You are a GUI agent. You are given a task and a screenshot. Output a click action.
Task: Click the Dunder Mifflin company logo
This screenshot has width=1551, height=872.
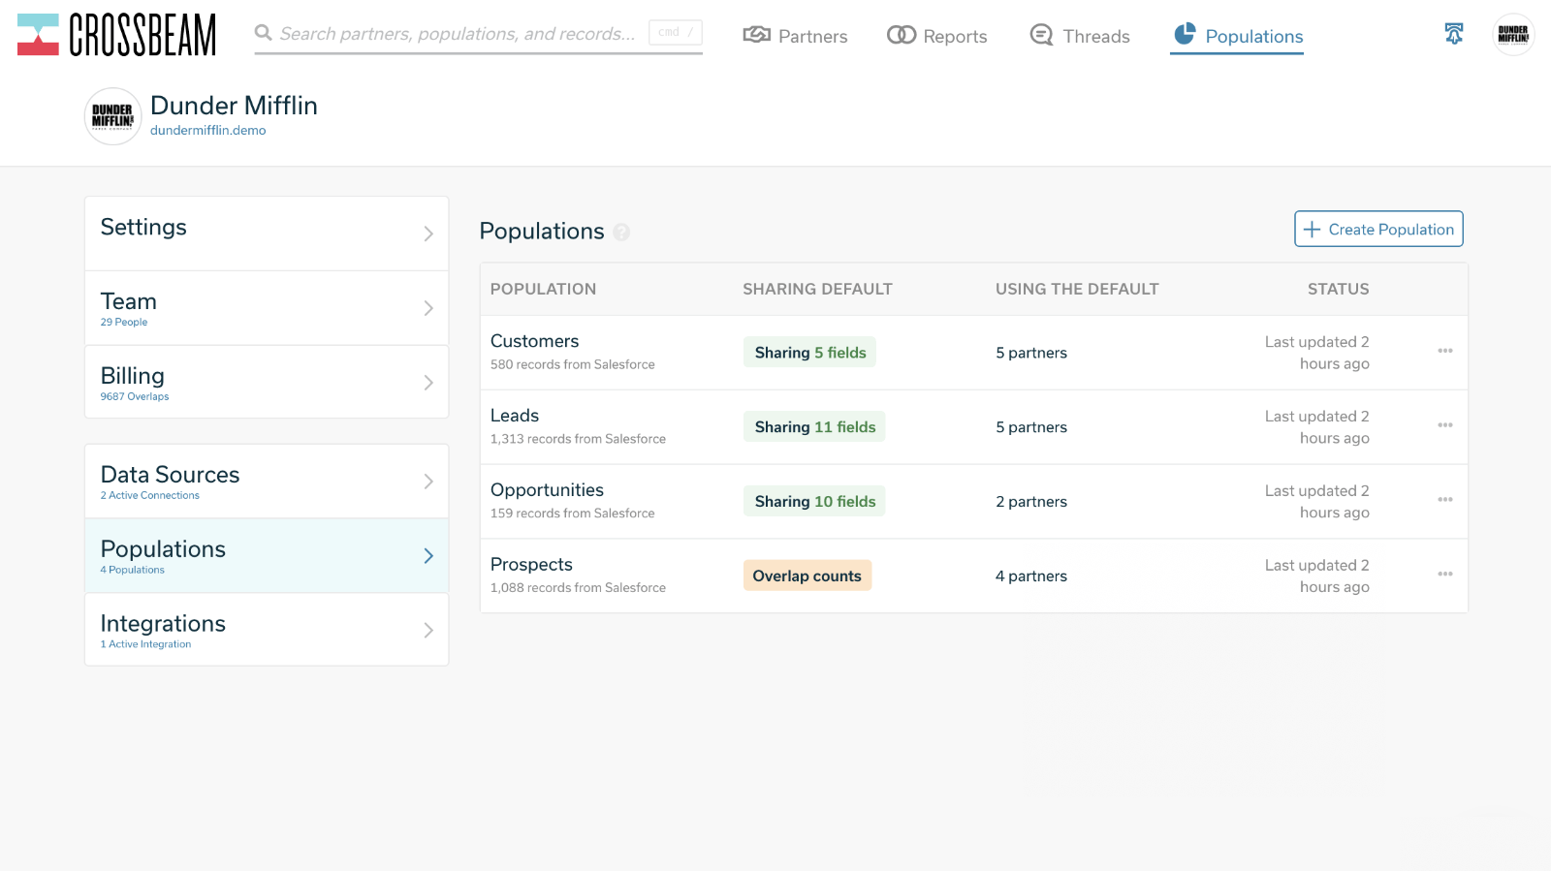(x=113, y=116)
